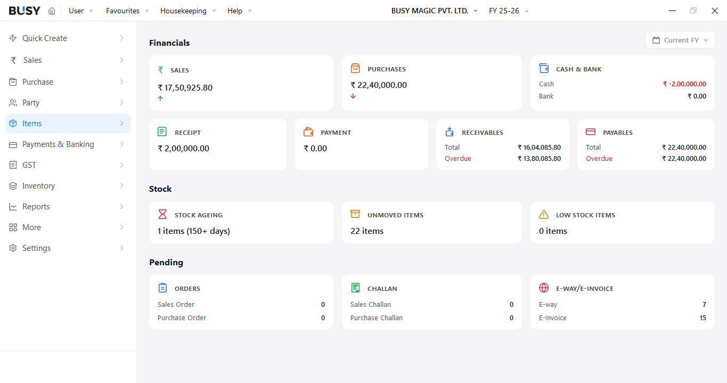Click the orange wallet icon on Payment card

pos(308,132)
